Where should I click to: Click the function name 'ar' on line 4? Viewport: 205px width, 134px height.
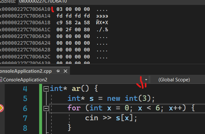(76, 89)
